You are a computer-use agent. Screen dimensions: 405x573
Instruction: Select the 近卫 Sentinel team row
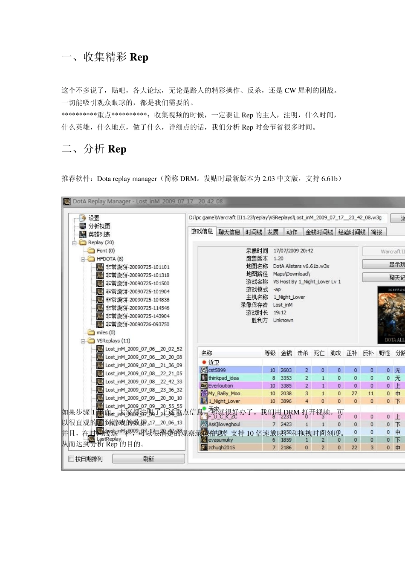303,362
